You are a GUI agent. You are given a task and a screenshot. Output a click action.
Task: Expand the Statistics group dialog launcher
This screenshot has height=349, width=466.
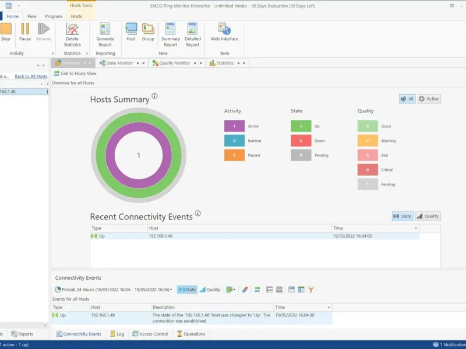coord(87,54)
